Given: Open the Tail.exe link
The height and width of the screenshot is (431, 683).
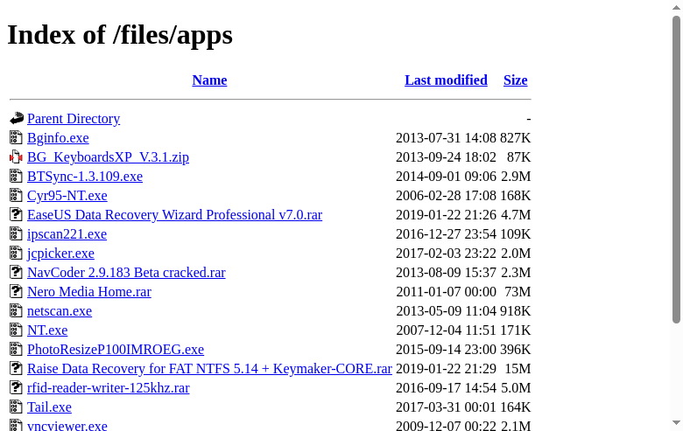Looking at the screenshot, I should (x=49, y=407).
